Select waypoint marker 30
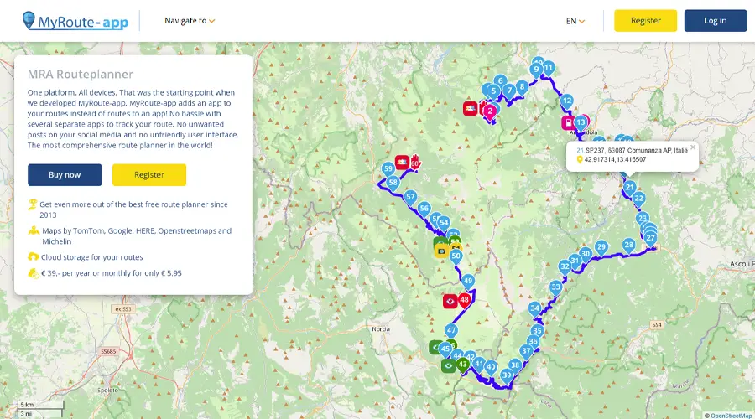The image size is (755, 419). pyautogui.click(x=585, y=255)
